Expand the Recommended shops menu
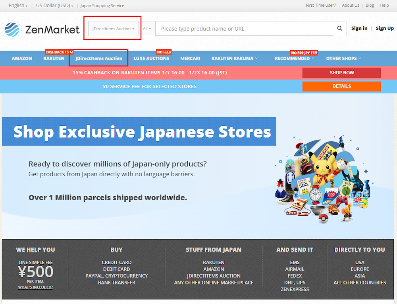The width and height of the screenshot is (397, 304). click(295, 58)
